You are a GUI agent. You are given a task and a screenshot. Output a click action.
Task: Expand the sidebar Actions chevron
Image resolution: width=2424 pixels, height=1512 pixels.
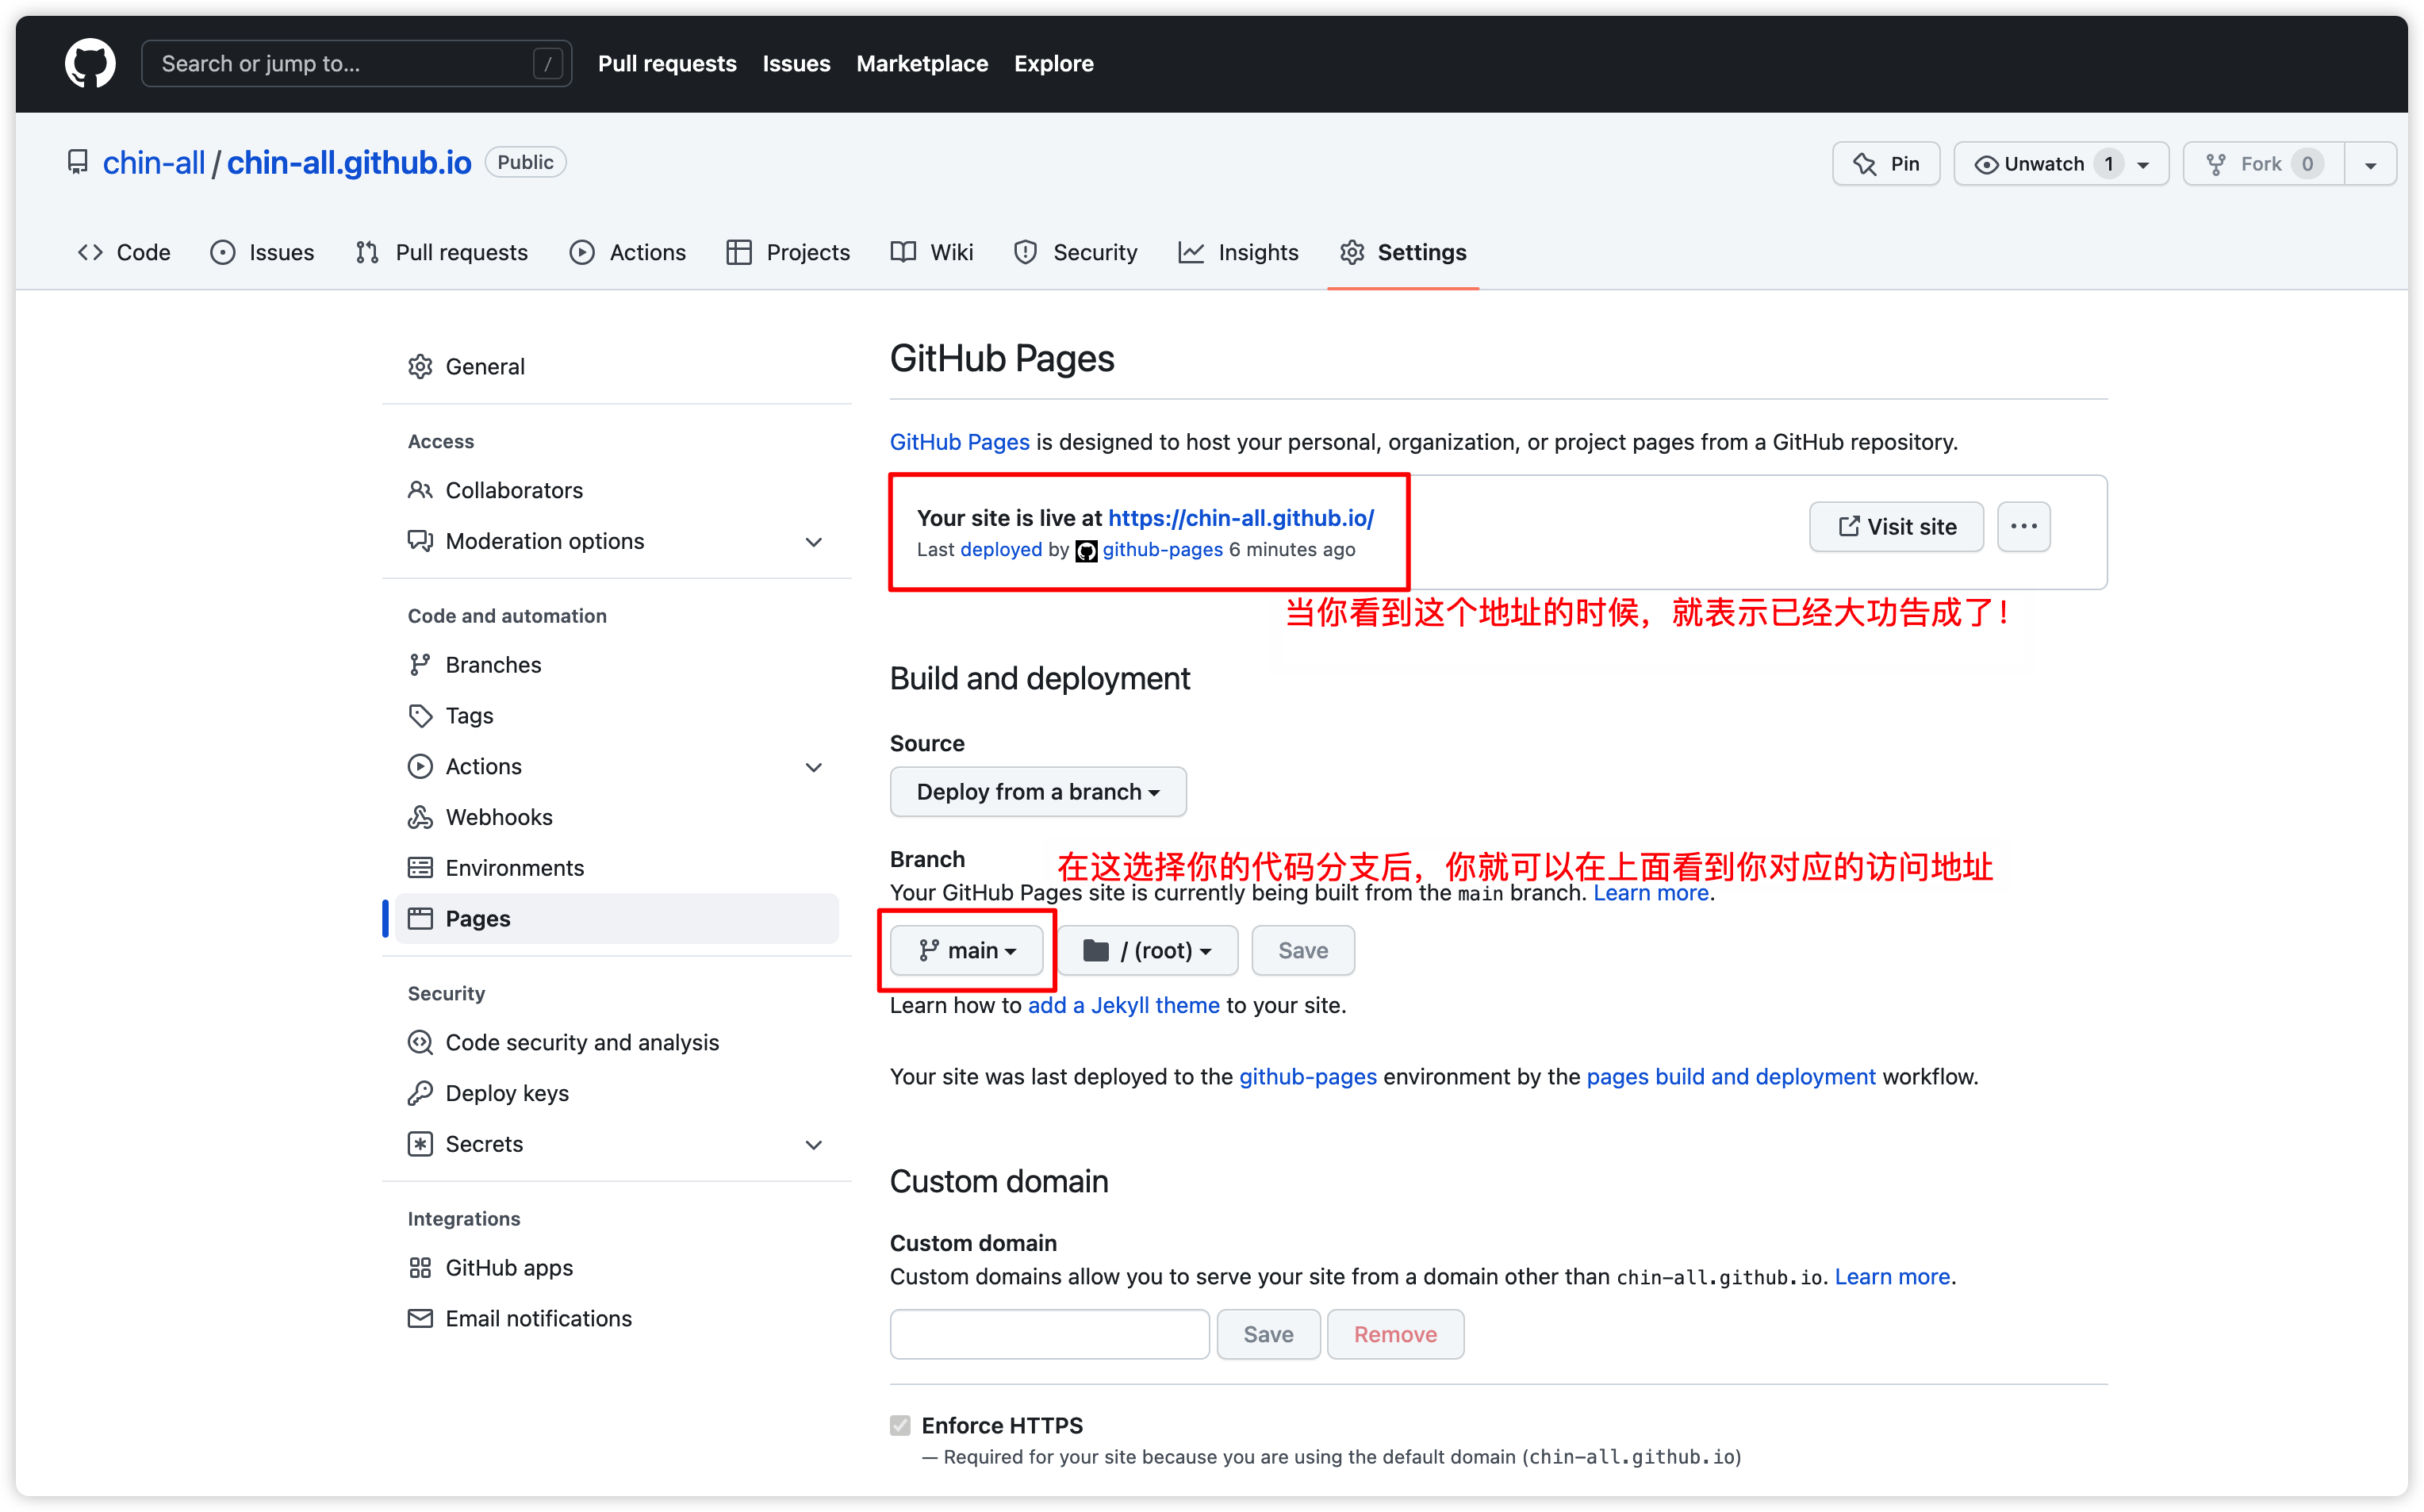coord(814,767)
